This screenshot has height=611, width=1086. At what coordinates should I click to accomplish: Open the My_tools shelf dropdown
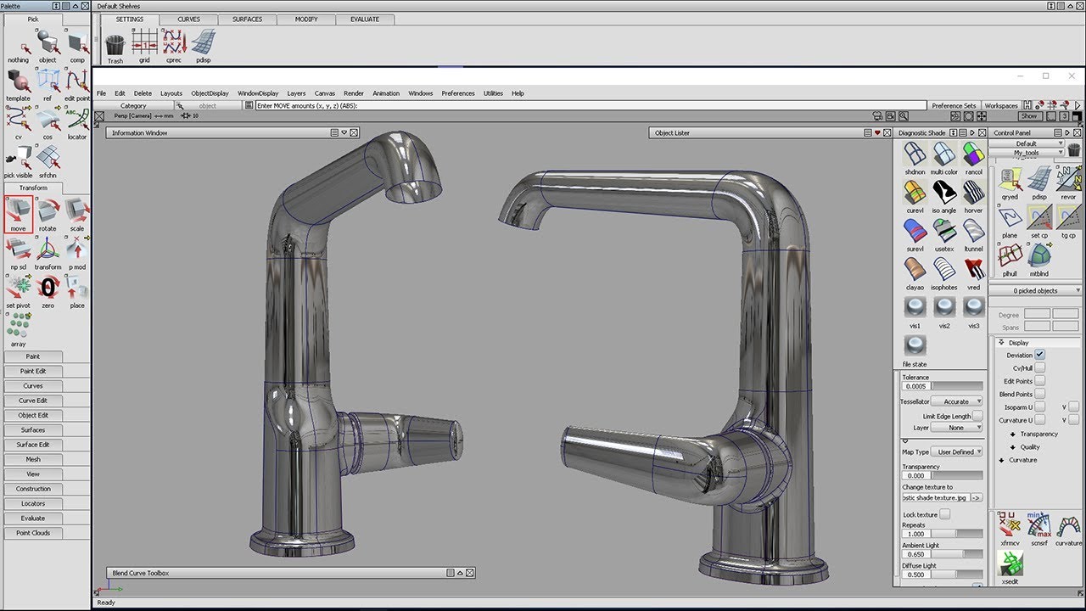pyautogui.click(x=1027, y=153)
